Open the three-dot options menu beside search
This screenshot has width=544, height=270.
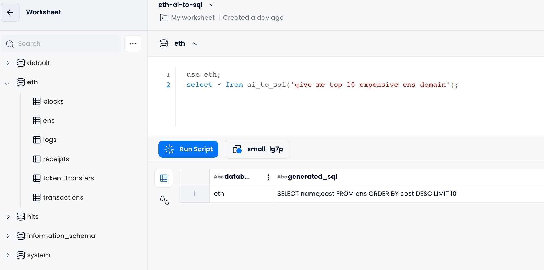(133, 44)
